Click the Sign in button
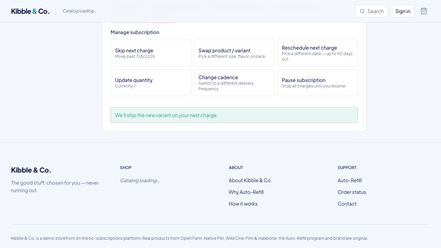This screenshot has height=248, width=441. (403, 11)
